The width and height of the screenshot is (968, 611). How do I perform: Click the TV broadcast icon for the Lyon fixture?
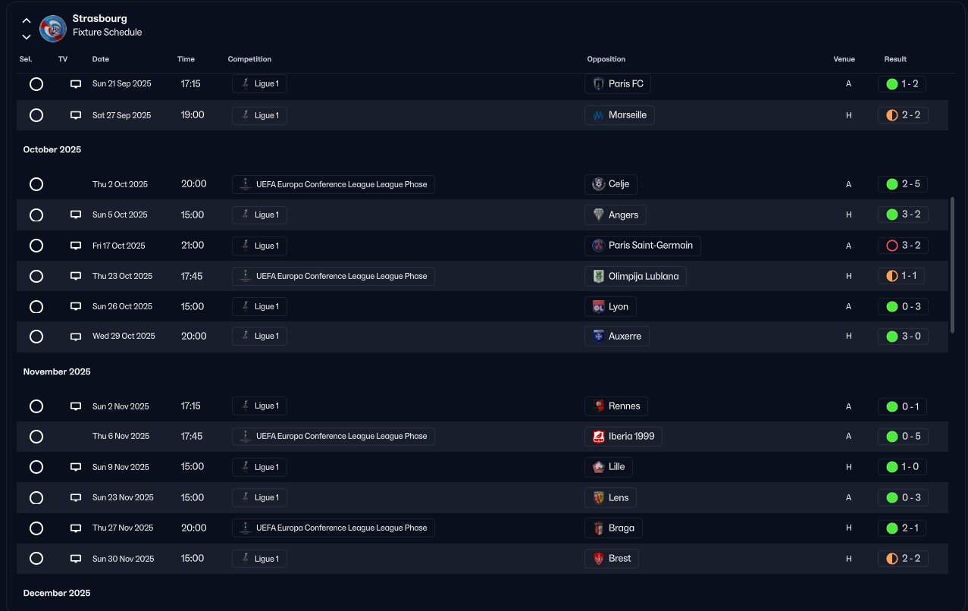point(76,306)
